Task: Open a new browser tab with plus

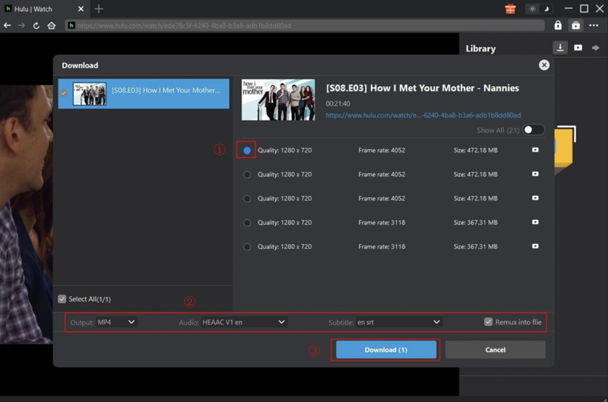Action: (x=99, y=9)
